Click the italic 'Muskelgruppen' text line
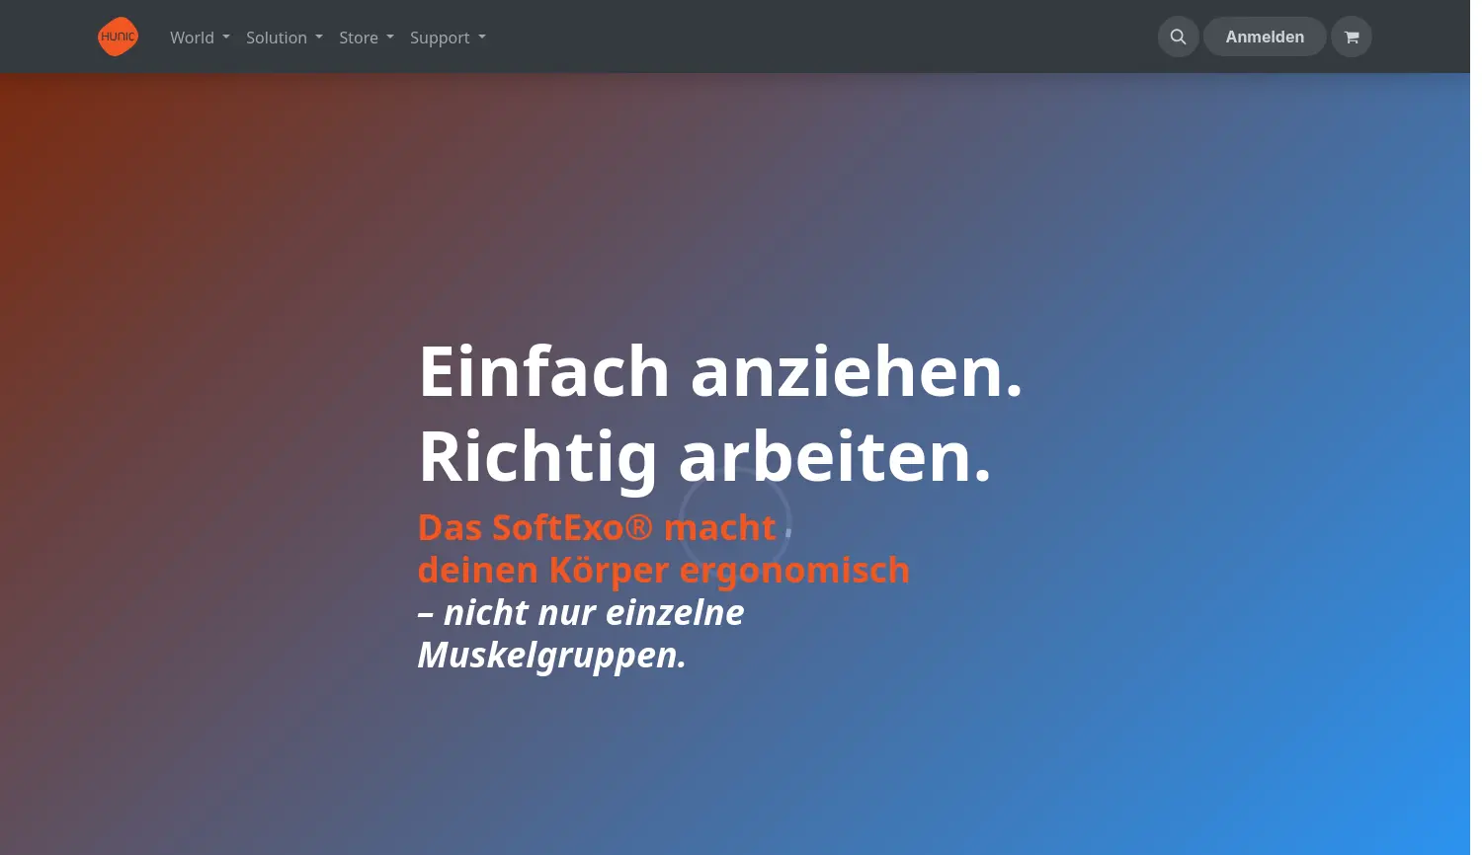Screen dimensions: 1482x855 click(x=551, y=654)
